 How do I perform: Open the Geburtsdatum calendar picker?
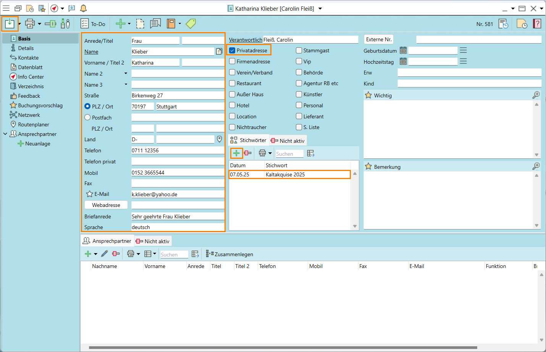click(403, 50)
